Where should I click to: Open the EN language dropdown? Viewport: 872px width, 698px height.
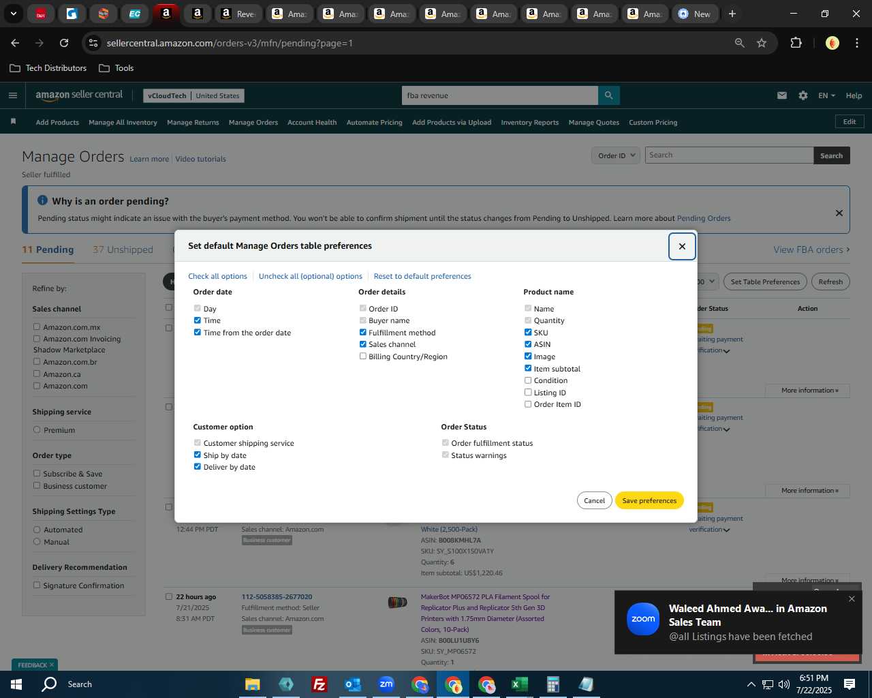tap(826, 95)
